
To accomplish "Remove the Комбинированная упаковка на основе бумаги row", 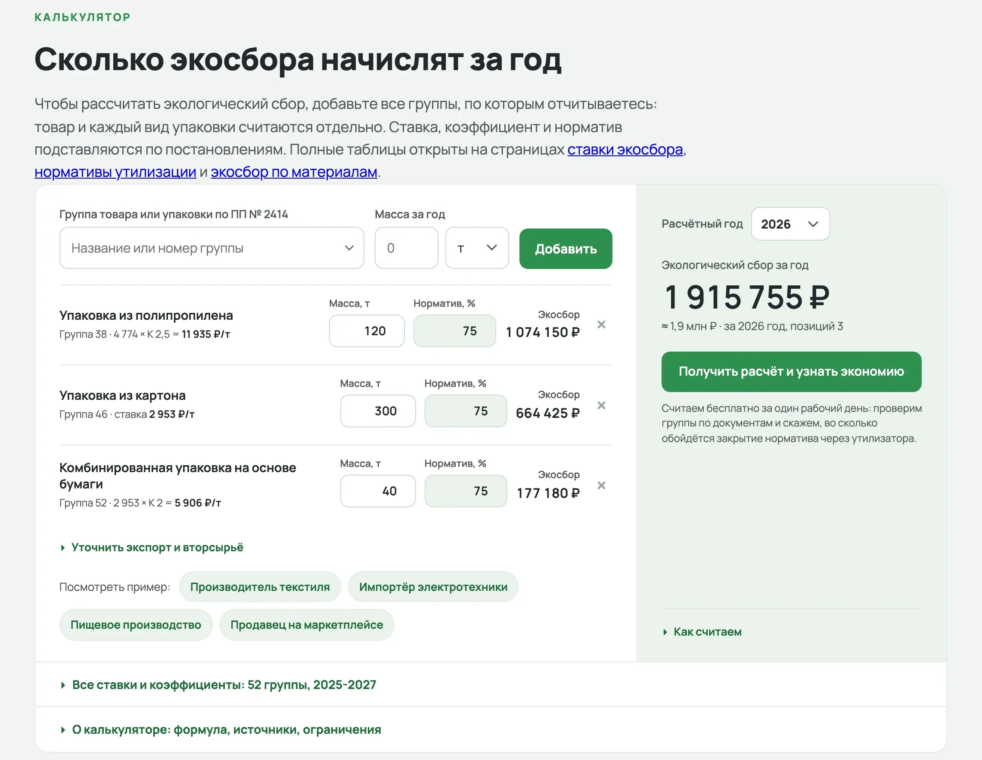I will (x=601, y=485).
